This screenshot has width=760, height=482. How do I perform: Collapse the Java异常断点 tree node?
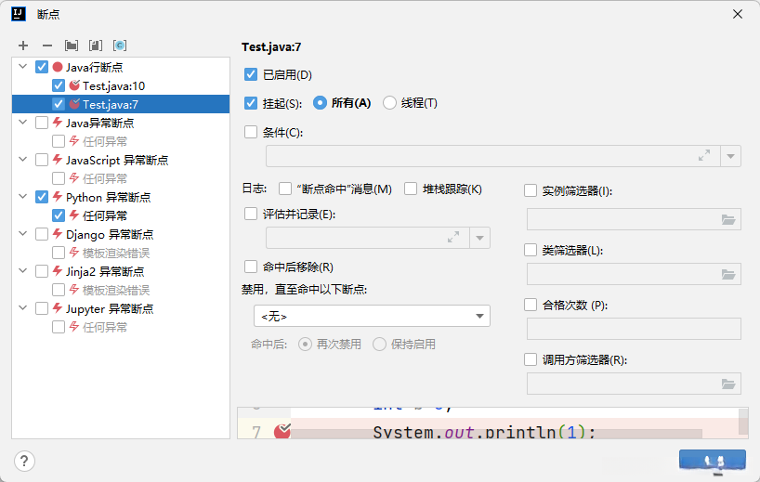pyautogui.click(x=23, y=122)
